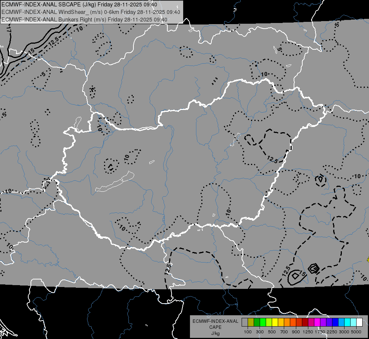
Task: Click the legend label 3000
Action: click(x=344, y=332)
